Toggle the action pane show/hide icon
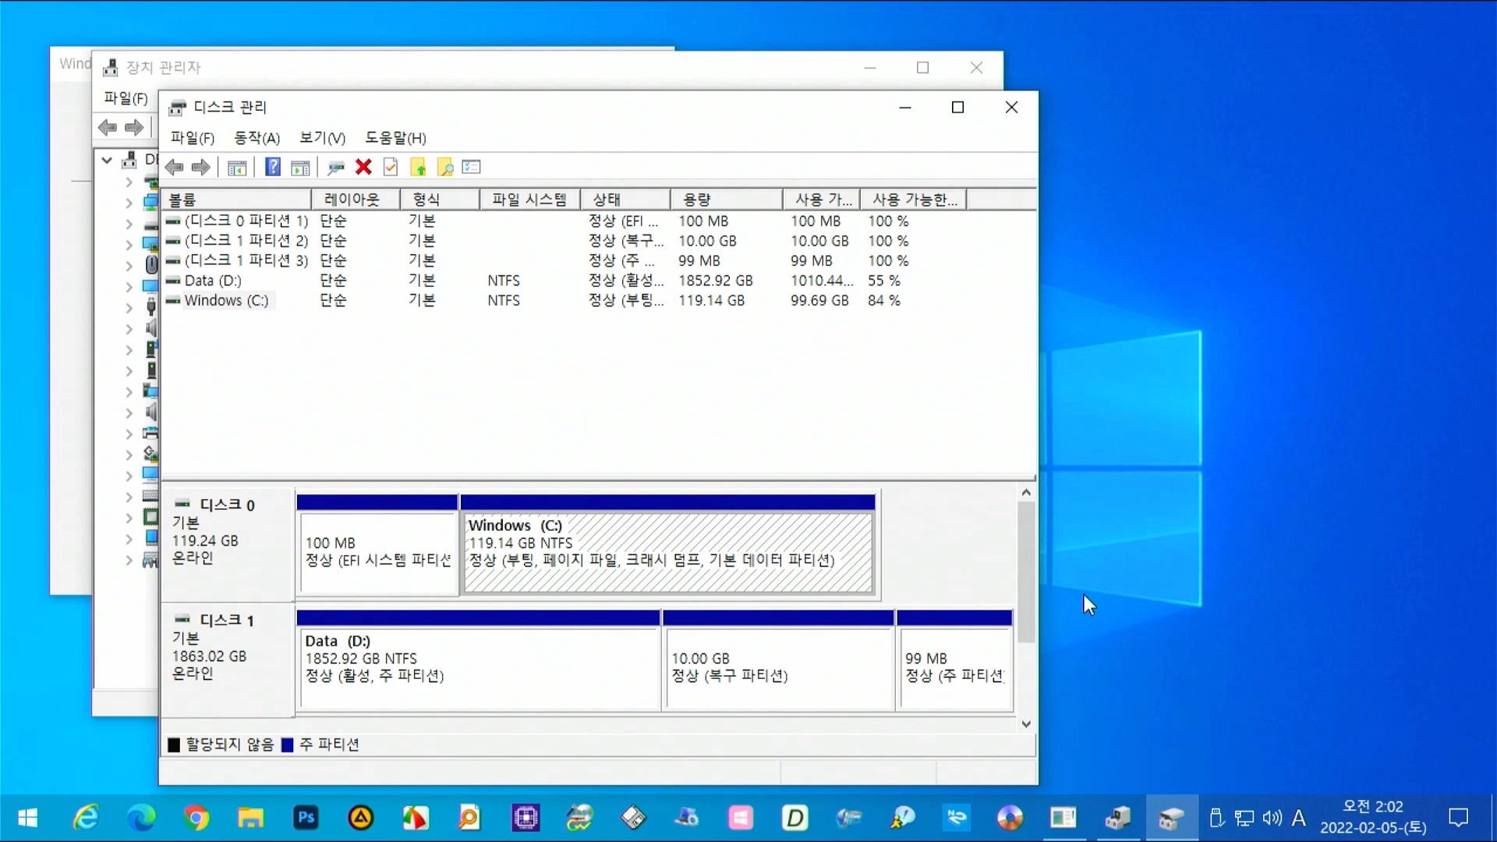1497x842 pixels. (300, 167)
